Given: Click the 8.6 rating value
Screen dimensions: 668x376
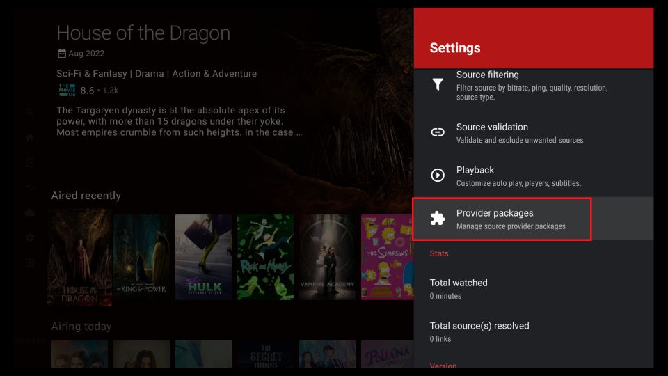Looking at the screenshot, I should [88, 91].
